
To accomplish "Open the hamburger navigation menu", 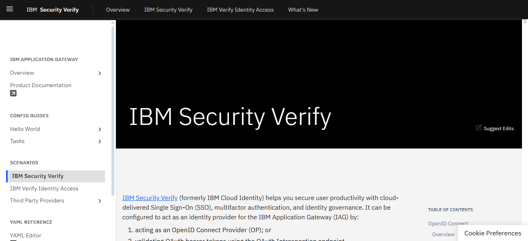I will pyautogui.click(x=9, y=9).
